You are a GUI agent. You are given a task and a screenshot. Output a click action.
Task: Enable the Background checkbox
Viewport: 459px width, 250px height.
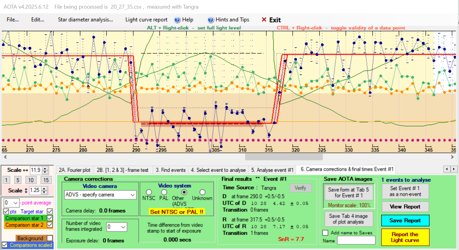pos(50,238)
